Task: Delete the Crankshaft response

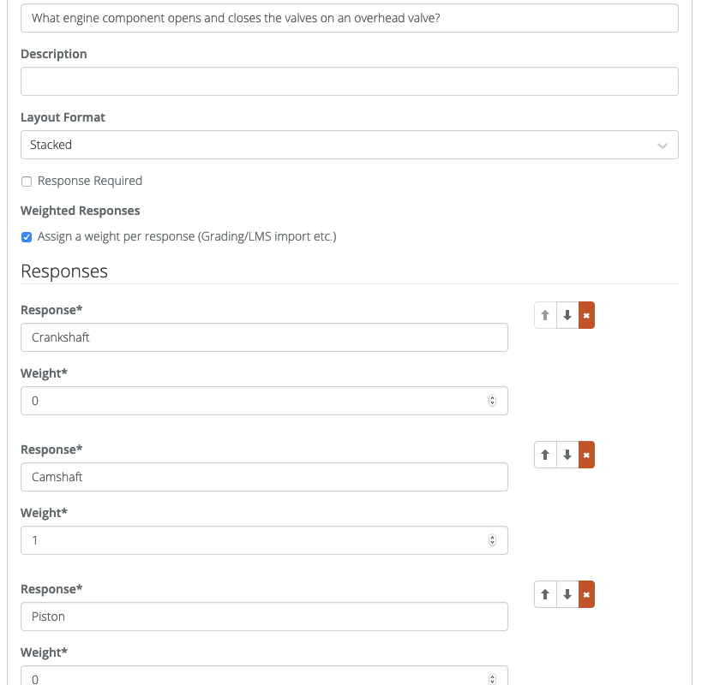Action: [586, 314]
